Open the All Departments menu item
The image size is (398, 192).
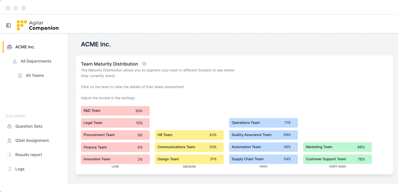click(x=36, y=61)
